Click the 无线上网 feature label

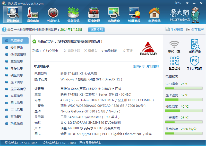[x=74, y=50]
